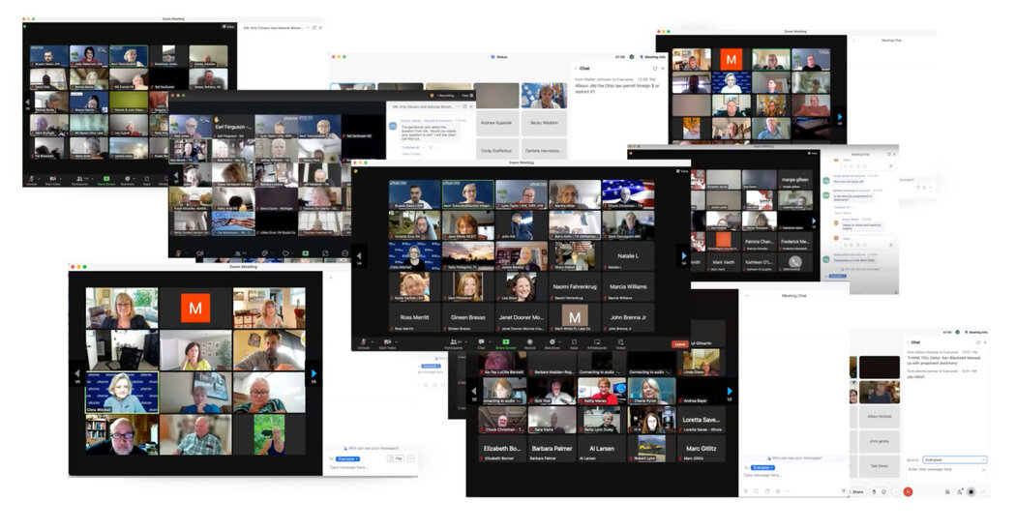Close Chat panel in bottom-right Webex window
This screenshot has height=531, width=1016.
click(x=986, y=342)
